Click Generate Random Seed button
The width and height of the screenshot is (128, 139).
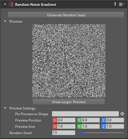click(66, 15)
